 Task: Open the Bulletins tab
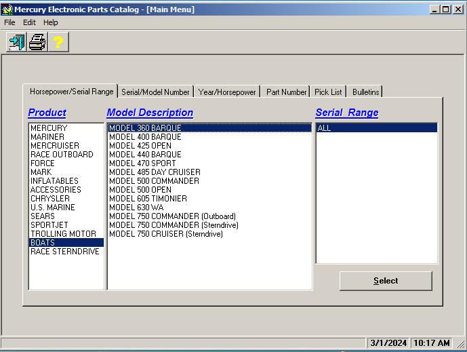click(366, 92)
